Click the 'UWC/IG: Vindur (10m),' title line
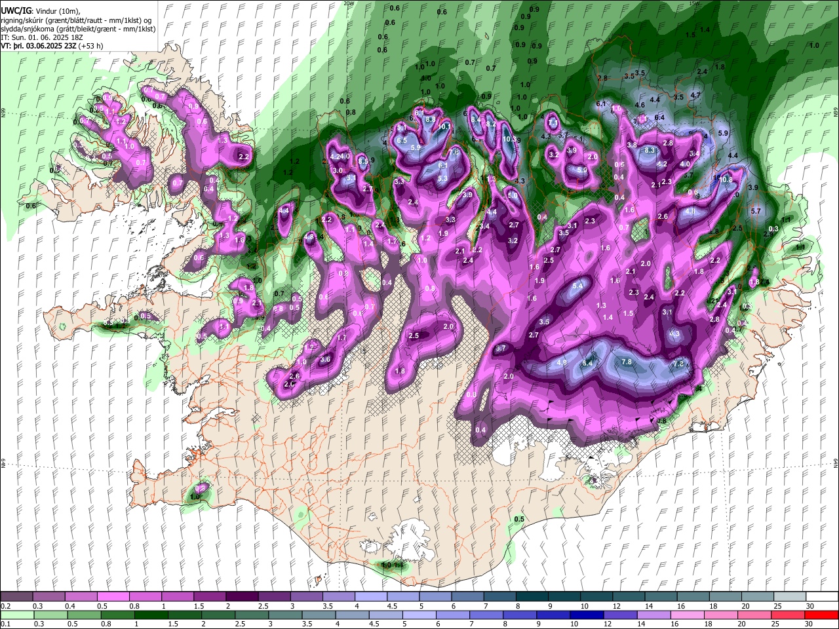The width and height of the screenshot is (839, 629). [x=40, y=10]
